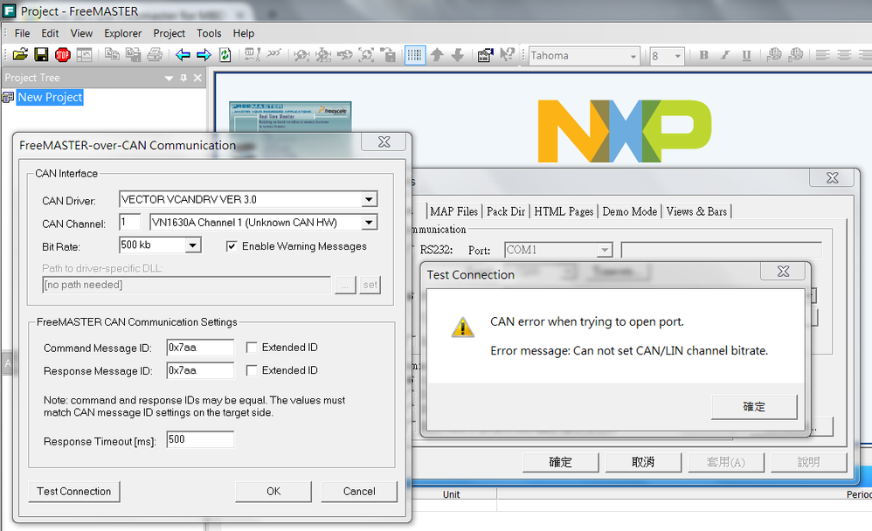
Task: Switch to the Demo Mode tab
Action: (x=629, y=211)
